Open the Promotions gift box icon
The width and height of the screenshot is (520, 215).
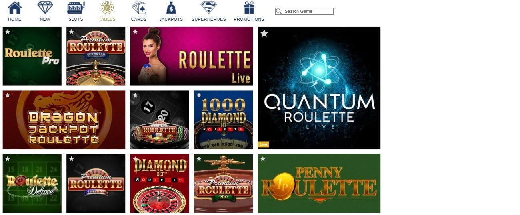tap(249, 8)
